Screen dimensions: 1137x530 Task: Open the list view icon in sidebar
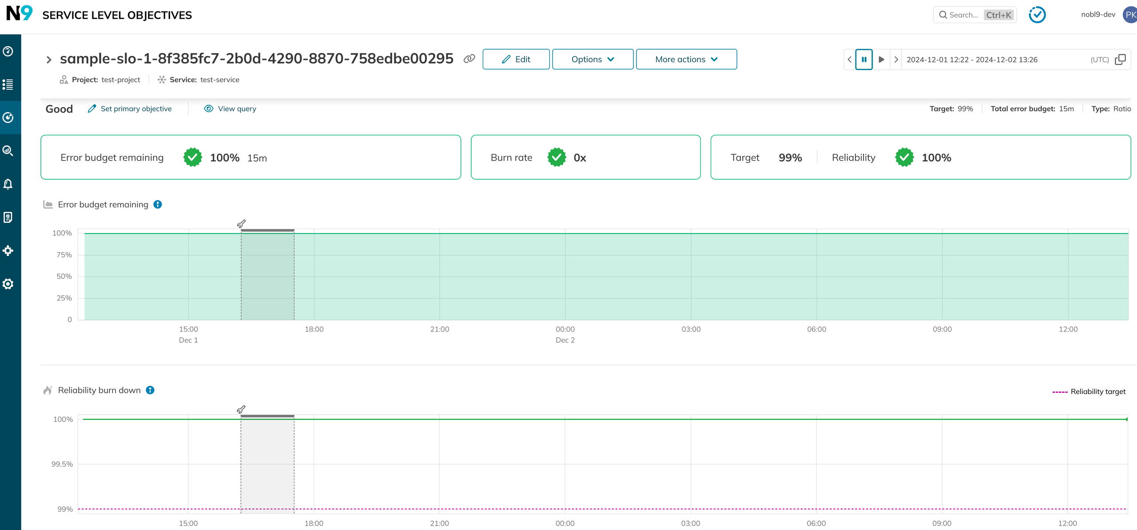[x=8, y=84]
